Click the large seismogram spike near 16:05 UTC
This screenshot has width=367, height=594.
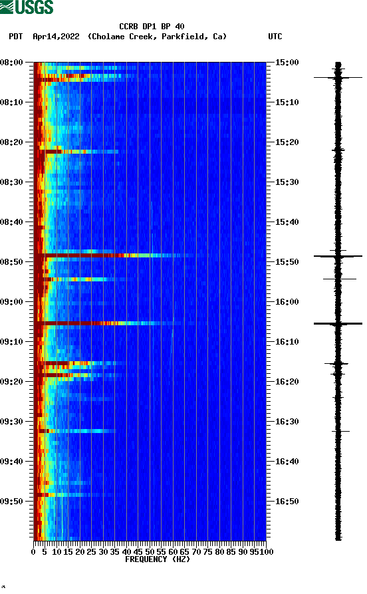[x=338, y=323]
